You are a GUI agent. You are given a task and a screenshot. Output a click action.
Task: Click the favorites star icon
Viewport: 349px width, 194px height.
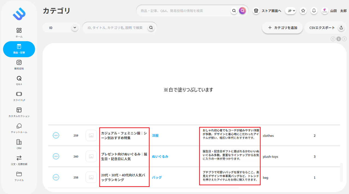click(303, 11)
